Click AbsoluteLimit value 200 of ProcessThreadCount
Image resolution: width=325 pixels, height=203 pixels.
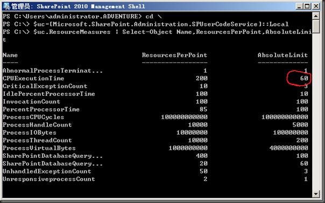(302, 141)
